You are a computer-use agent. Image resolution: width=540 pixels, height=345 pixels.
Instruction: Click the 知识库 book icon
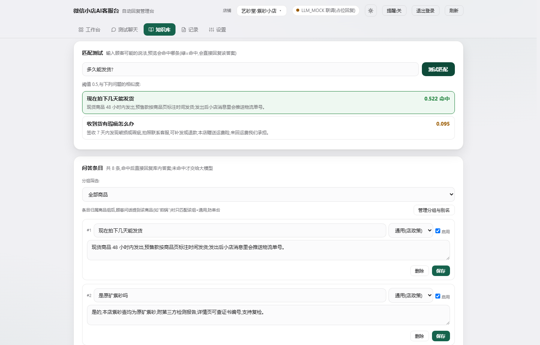pos(151,30)
